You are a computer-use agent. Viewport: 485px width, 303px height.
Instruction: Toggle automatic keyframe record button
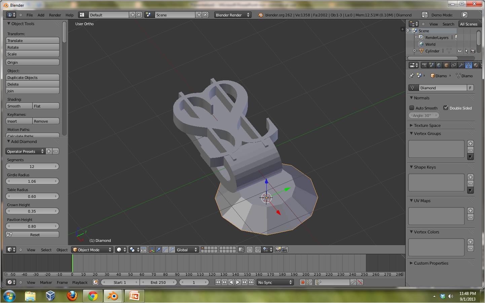[302, 282]
